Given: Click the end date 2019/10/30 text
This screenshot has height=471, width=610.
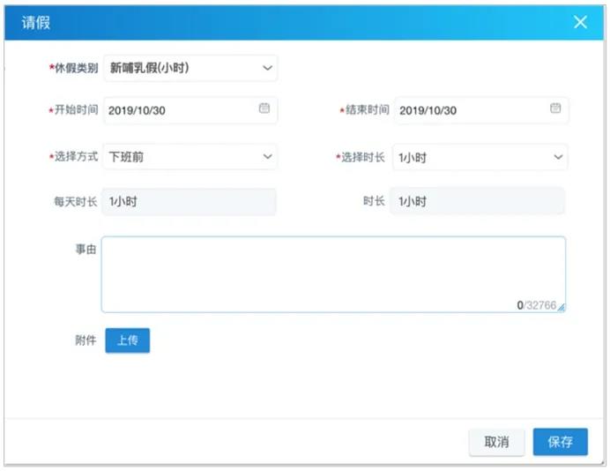Looking at the screenshot, I should [428, 110].
